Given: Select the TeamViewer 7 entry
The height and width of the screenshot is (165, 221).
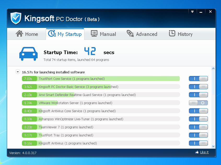Looking at the screenshot, I should [101, 127].
